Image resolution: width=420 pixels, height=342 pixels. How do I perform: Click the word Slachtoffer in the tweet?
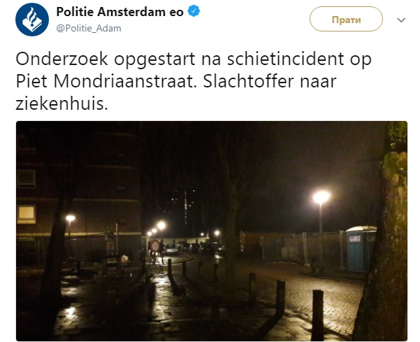248,81
